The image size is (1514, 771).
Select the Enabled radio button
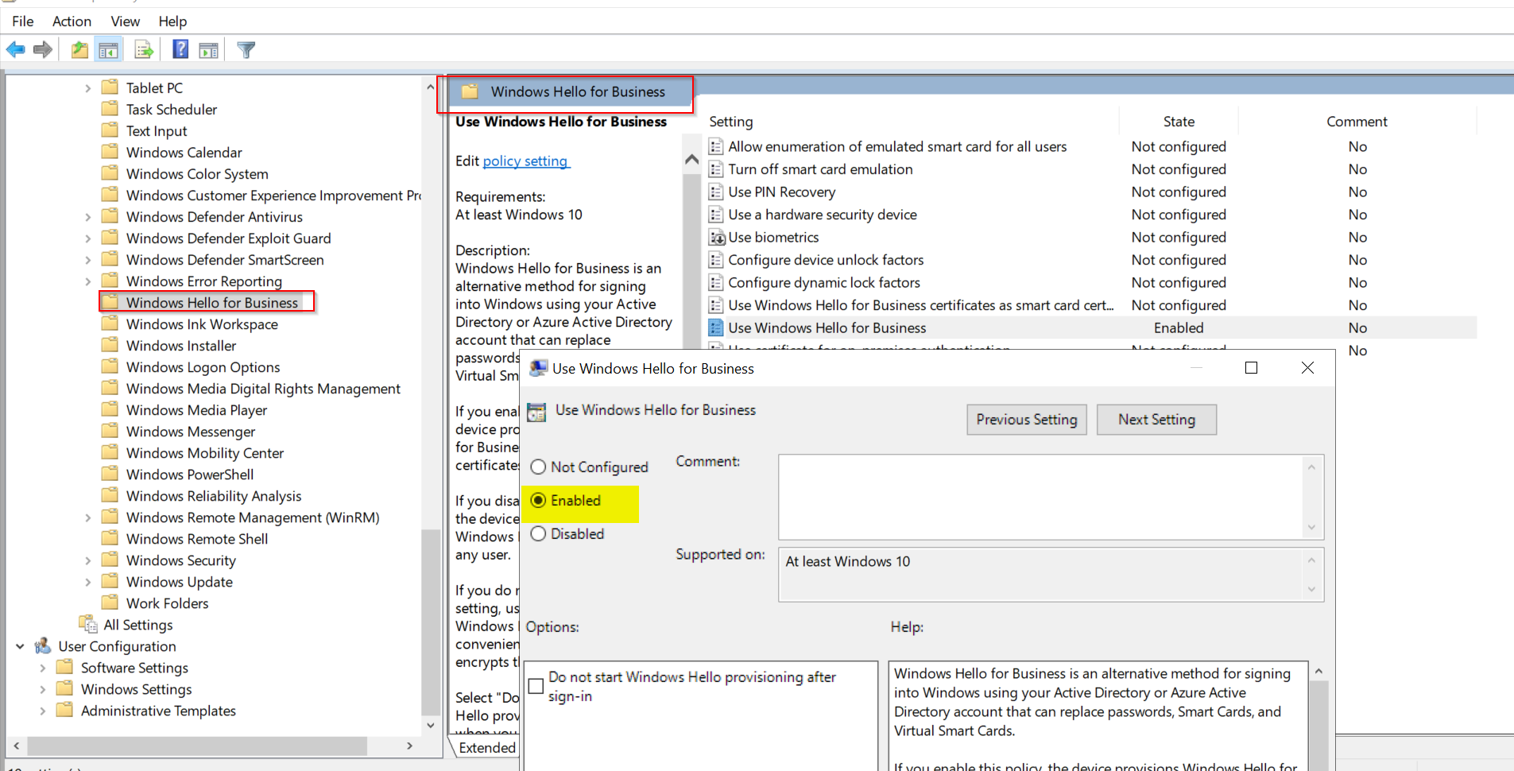538,500
